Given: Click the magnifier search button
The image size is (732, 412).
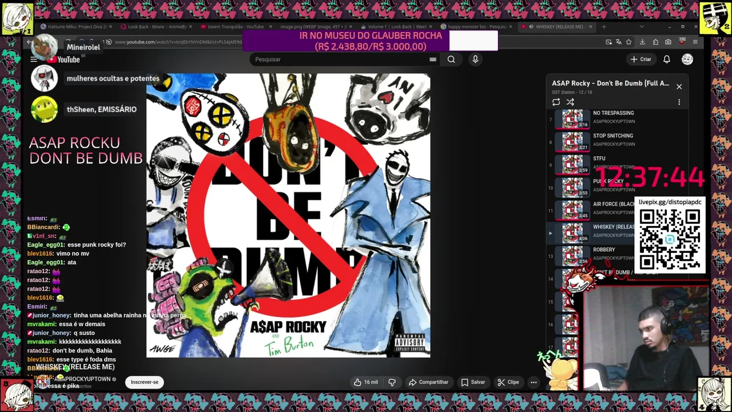Looking at the screenshot, I should click(x=451, y=60).
